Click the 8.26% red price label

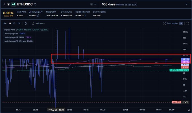(x=185, y=67)
